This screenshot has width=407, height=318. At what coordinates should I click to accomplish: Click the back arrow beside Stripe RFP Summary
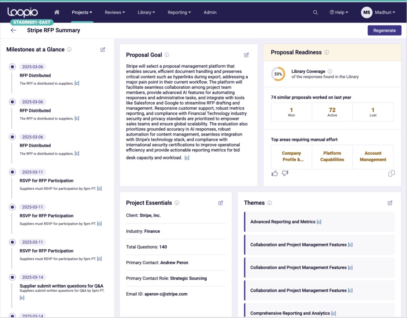pyautogui.click(x=14, y=30)
